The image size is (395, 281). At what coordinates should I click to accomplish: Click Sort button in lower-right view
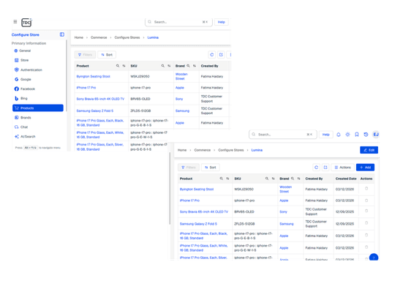tap(211, 168)
